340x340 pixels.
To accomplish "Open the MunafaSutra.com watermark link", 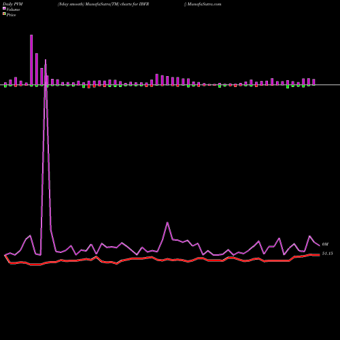I will (x=204, y=4).
